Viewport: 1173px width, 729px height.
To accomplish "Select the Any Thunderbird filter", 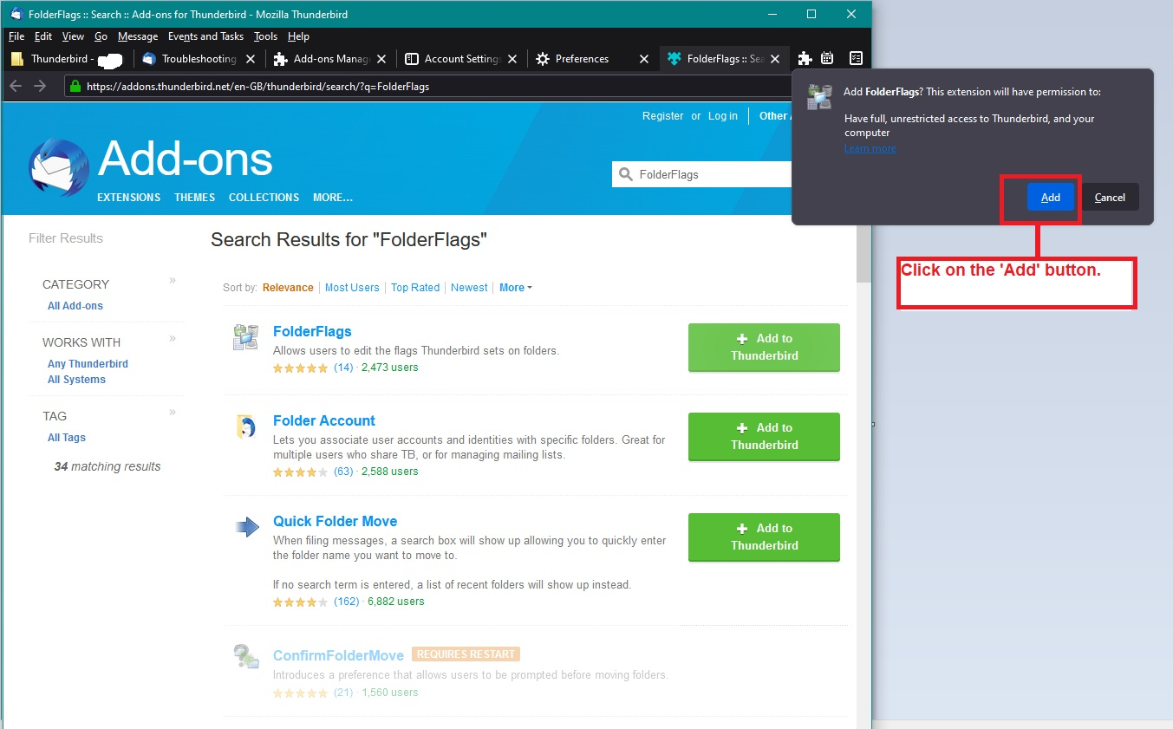I will [x=88, y=364].
